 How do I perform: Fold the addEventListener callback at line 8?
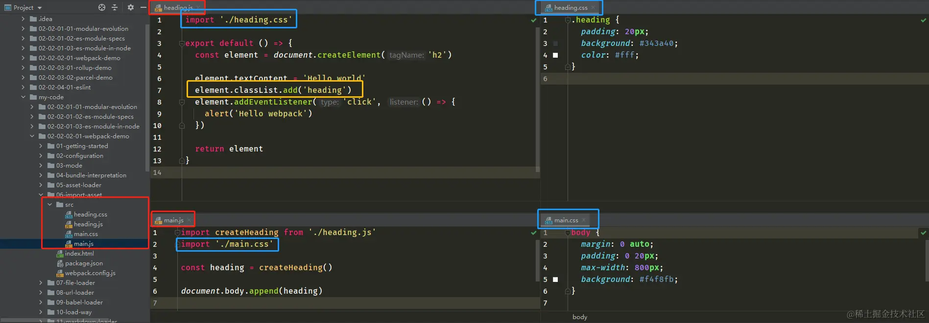(182, 102)
